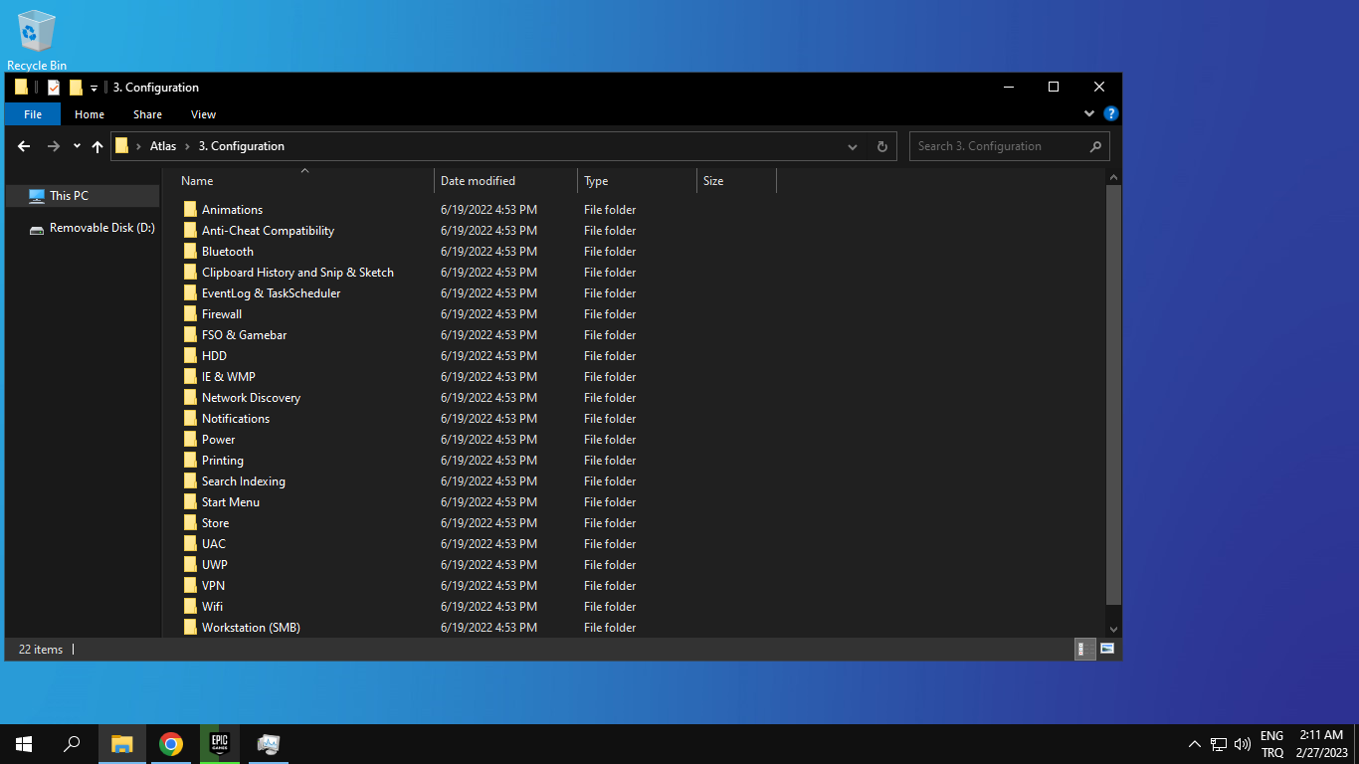Open the volume speaker tray icon

(1243, 744)
